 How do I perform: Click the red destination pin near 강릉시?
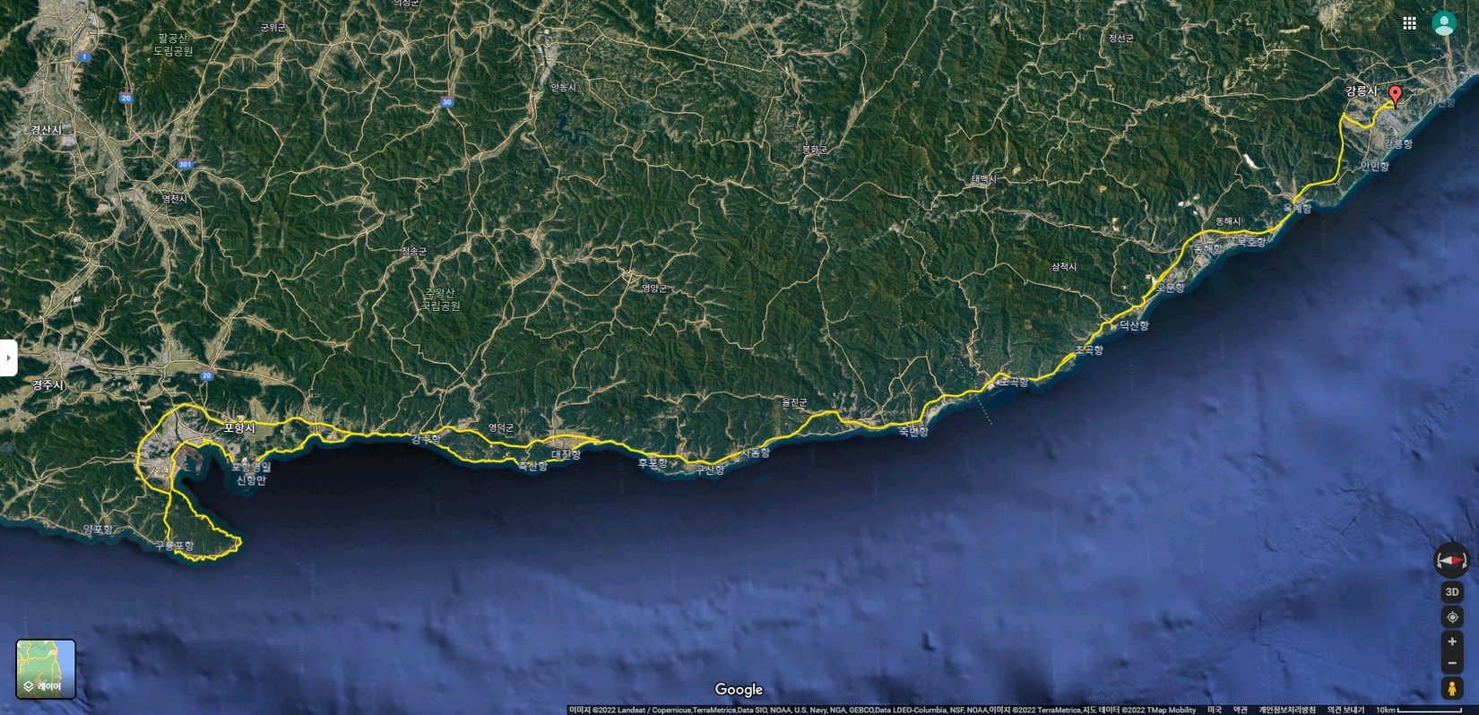pos(1395,96)
